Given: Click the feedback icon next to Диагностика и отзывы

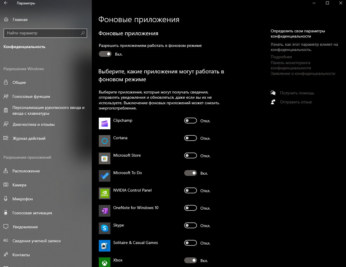Looking at the screenshot, I should click(6, 124).
